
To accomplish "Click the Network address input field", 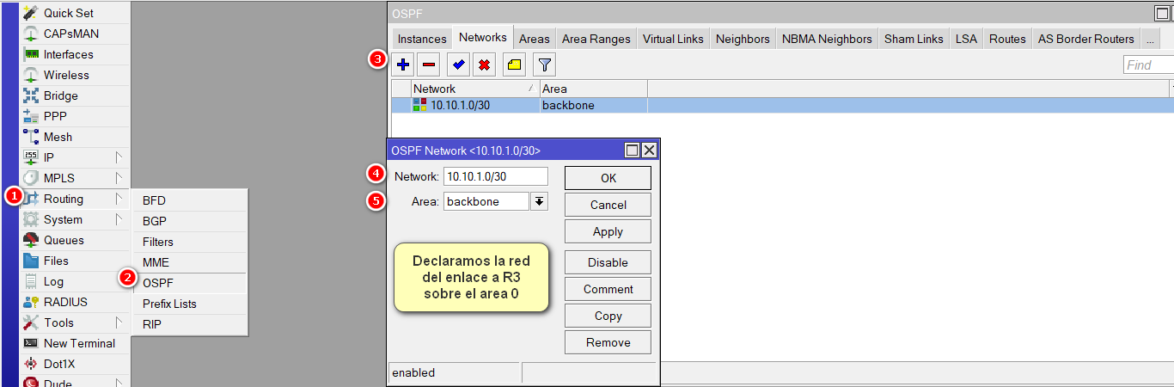I will click(496, 176).
